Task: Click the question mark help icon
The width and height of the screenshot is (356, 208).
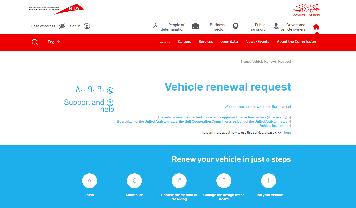Action: pyautogui.click(x=110, y=103)
